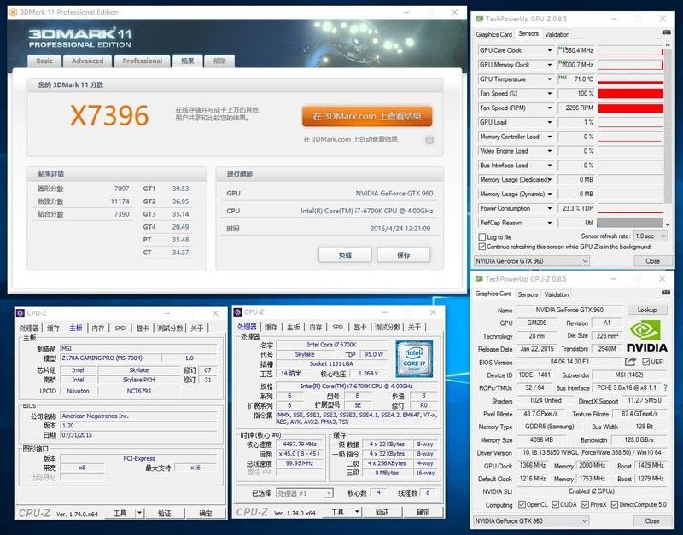The image size is (683, 535).
Task: Toggle the DirectCompute 5.0 checkbox
Action: coord(615,504)
